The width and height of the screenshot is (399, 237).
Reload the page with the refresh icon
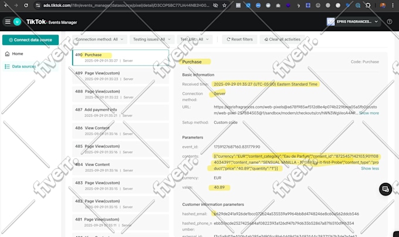coord(26,5)
